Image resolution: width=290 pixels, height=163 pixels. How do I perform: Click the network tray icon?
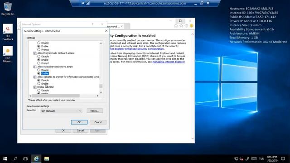[236, 159]
